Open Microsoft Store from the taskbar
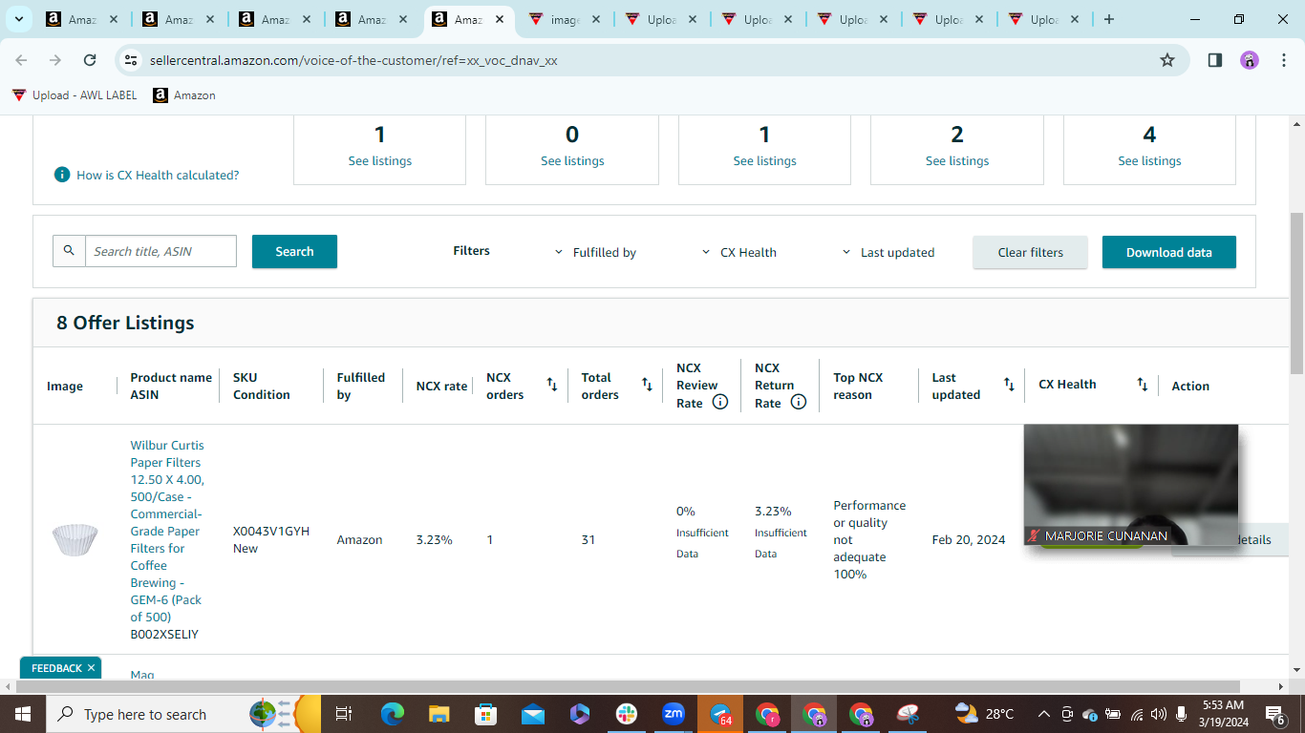Viewport: 1305px width, 733px height. 485,714
